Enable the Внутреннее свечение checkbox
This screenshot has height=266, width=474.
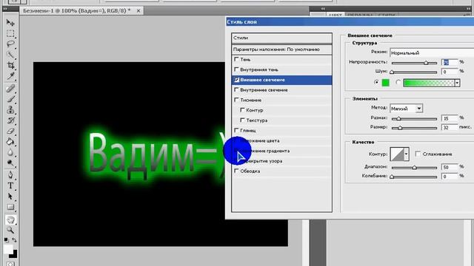pos(236,90)
